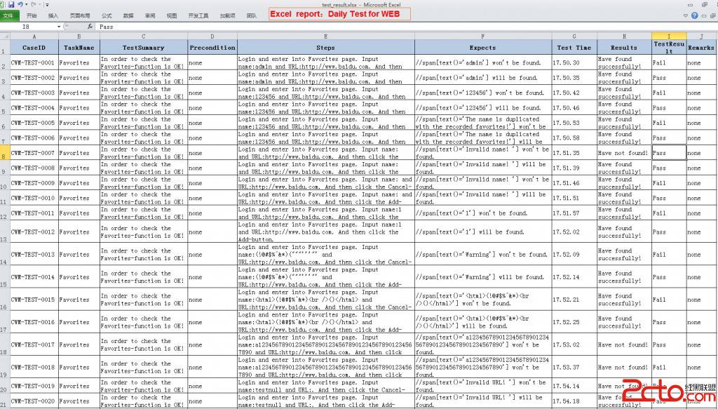Click the Redo arrow icon
Viewport: 718px width, 409px height.
click(x=34, y=4)
